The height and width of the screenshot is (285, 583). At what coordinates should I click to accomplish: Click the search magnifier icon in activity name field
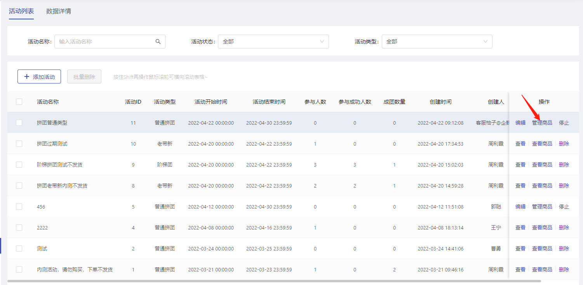point(158,42)
